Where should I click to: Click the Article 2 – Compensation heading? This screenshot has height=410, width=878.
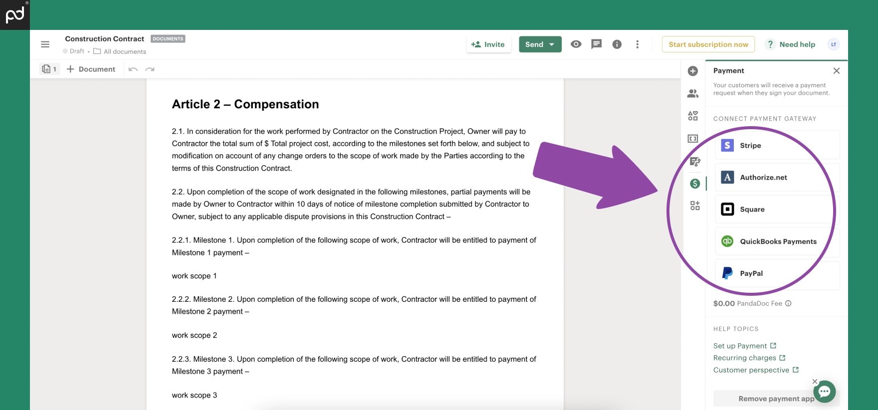click(x=245, y=104)
